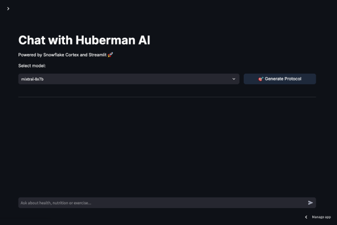Click the word 'Huberman' in the title
The height and width of the screenshot is (225, 337).
[108, 40]
